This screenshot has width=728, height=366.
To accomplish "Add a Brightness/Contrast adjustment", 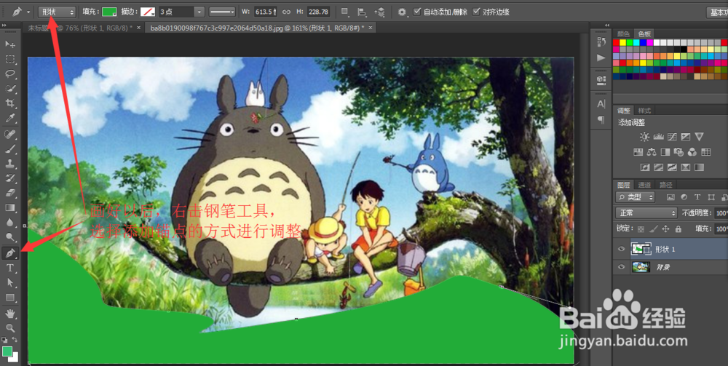I will coord(644,137).
